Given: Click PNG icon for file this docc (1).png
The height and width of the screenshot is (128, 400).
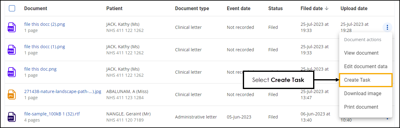Looking at the screenshot, I should (11, 50).
